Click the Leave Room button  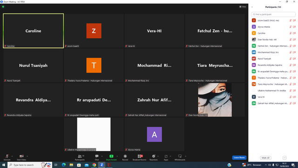[239, 158]
